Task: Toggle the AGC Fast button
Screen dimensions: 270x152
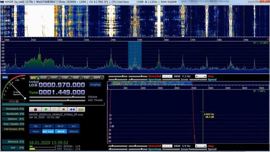Action: pyautogui.click(x=48, y=131)
